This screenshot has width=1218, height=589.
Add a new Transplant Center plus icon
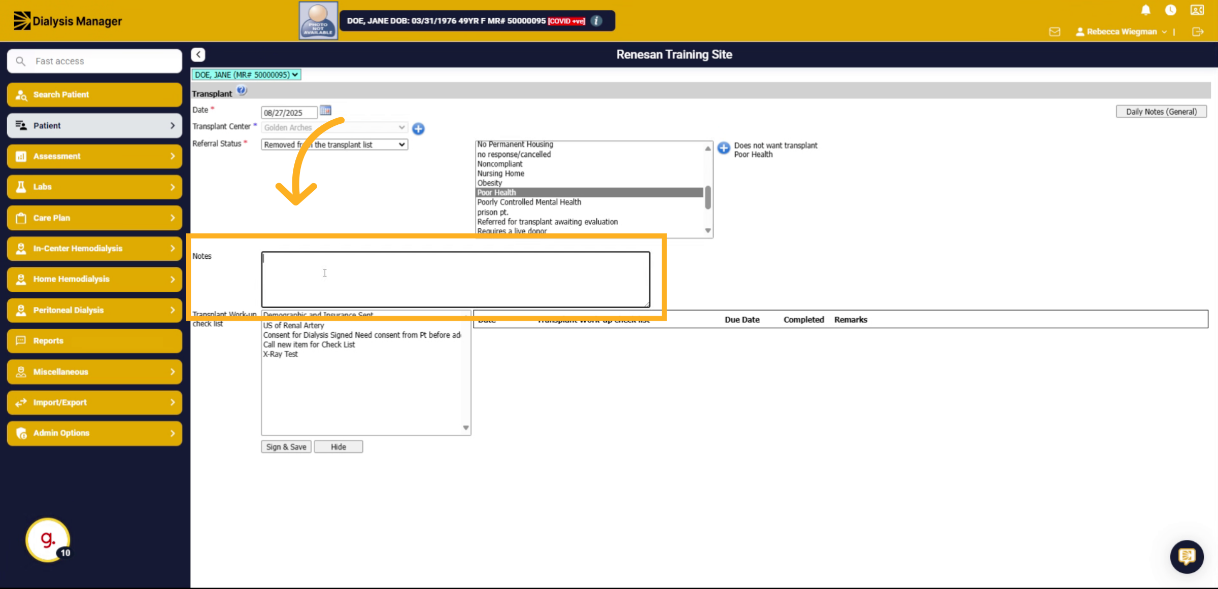click(x=418, y=128)
